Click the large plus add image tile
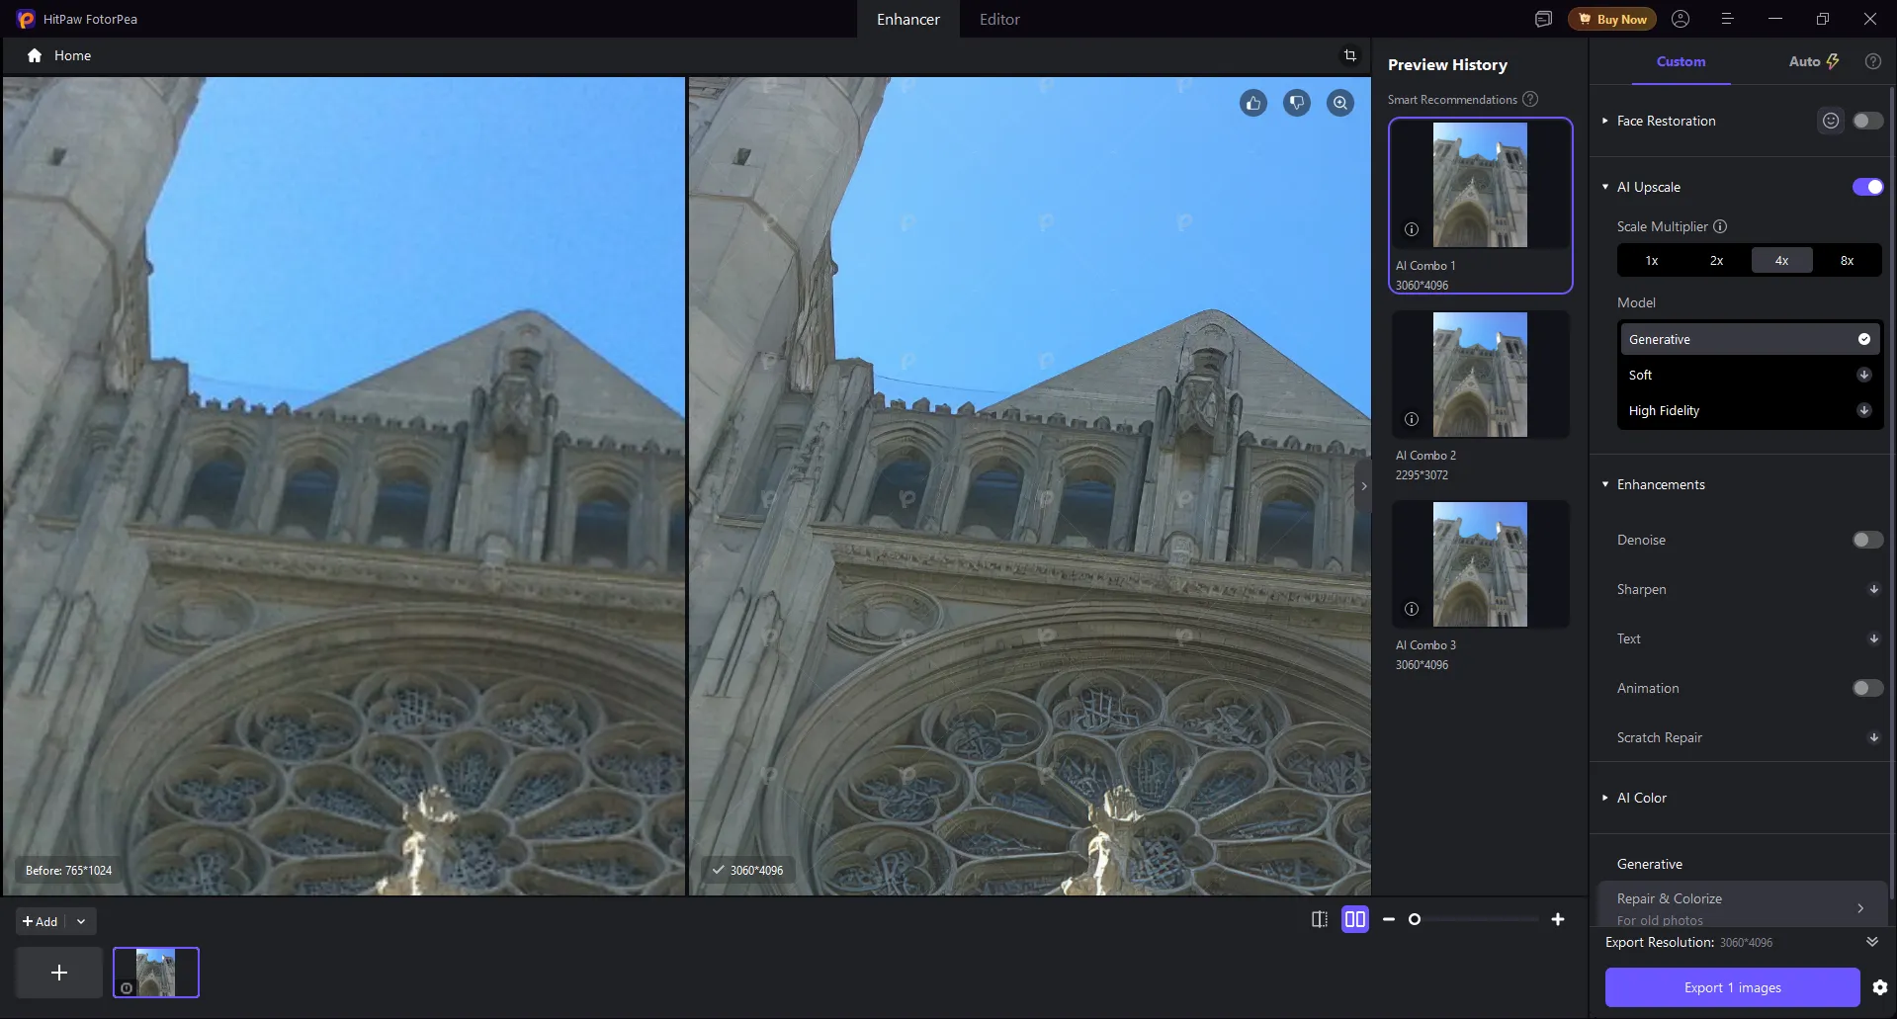The width and height of the screenshot is (1897, 1019). (x=59, y=973)
